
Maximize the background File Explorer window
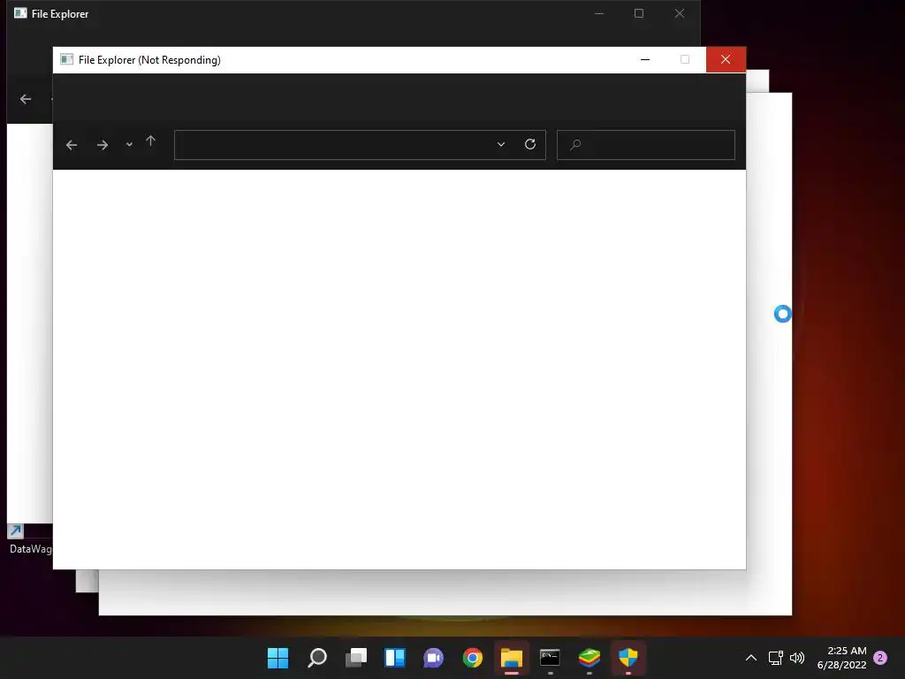coord(639,13)
